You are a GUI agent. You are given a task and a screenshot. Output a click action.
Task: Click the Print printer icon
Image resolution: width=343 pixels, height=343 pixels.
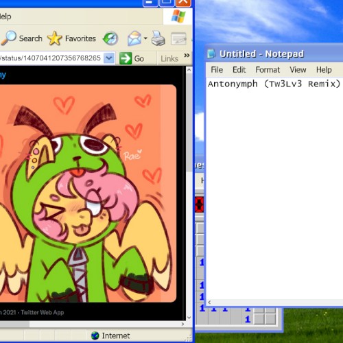tap(158, 38)
